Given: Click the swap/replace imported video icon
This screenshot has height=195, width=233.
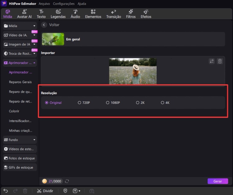Looking at the screenshot, I should pos(212,61).
